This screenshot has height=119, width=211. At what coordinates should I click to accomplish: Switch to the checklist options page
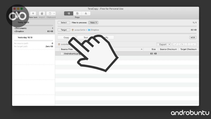tap(77, 13)
